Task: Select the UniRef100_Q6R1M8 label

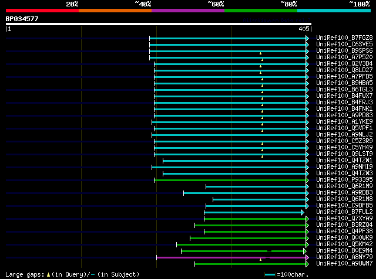Action: tap(344, 199)
